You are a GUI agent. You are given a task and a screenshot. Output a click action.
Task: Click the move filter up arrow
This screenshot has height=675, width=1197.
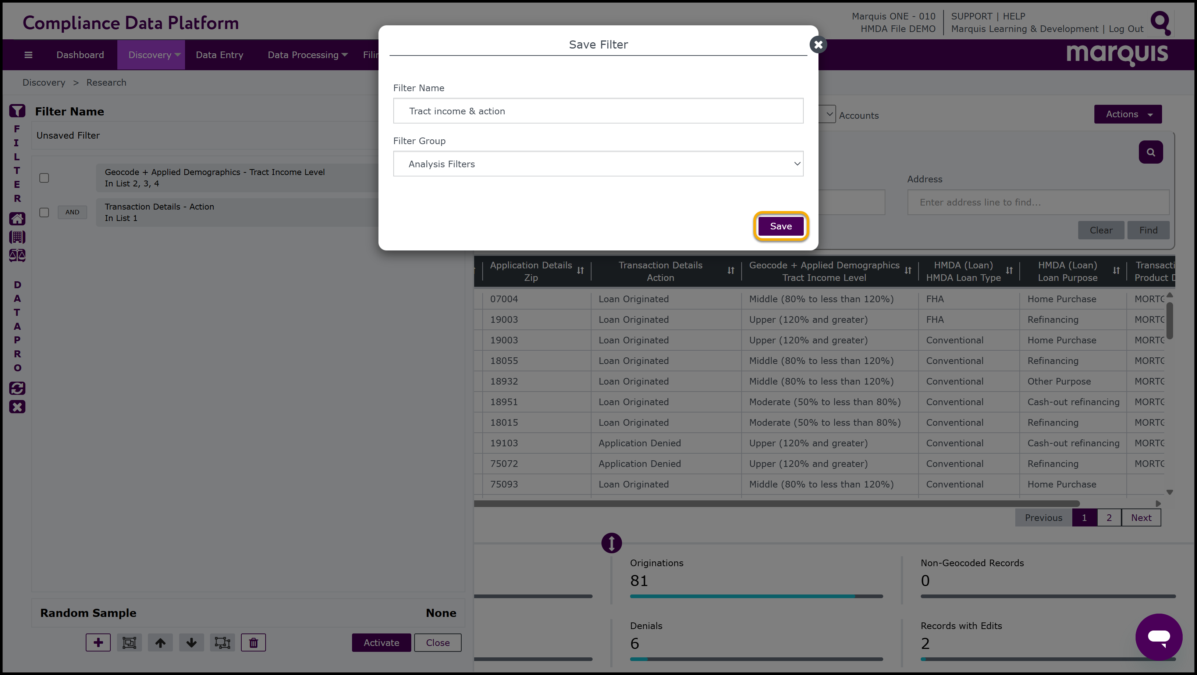coord(160,643)
